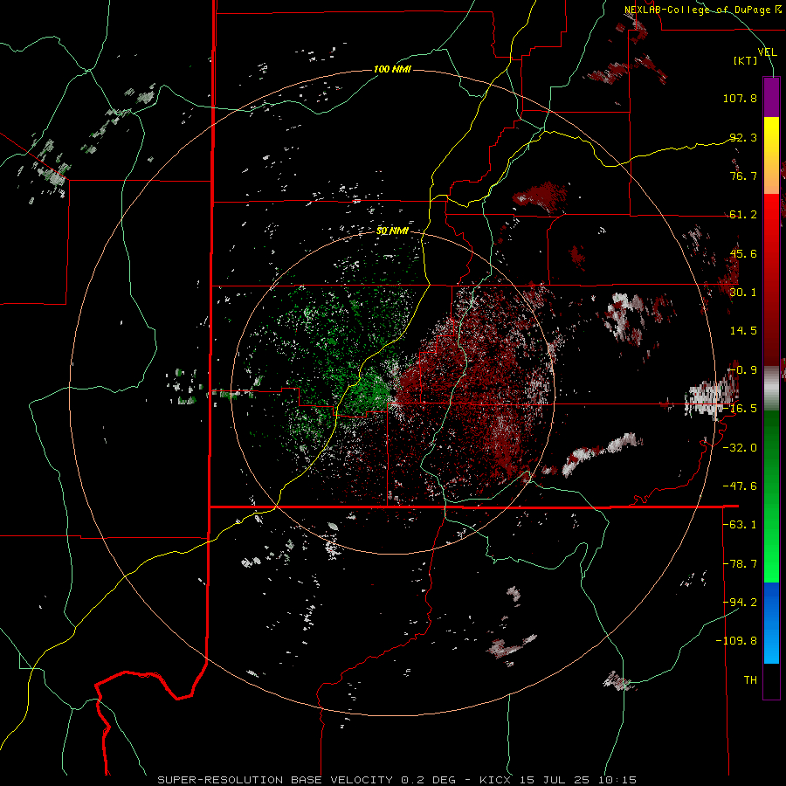Viewport: 786px width, 786px height.
Task: Click the 100 NMI range ring label
Action: (x=392, y=69)
